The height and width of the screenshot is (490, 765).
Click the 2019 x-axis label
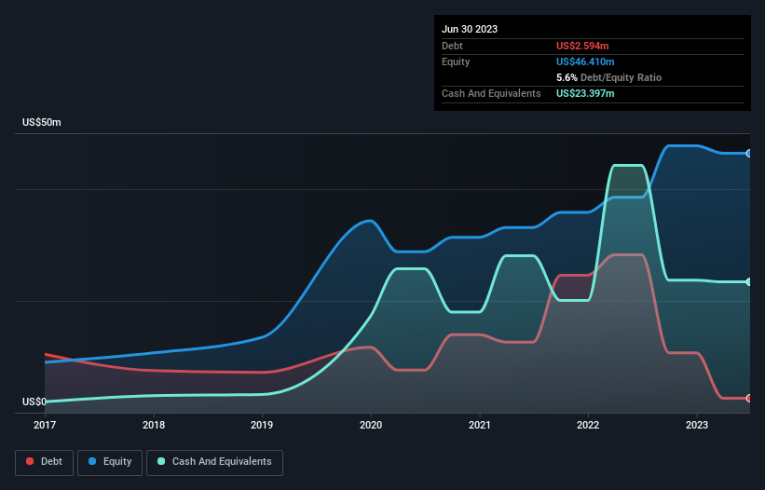tap(262, 425)
